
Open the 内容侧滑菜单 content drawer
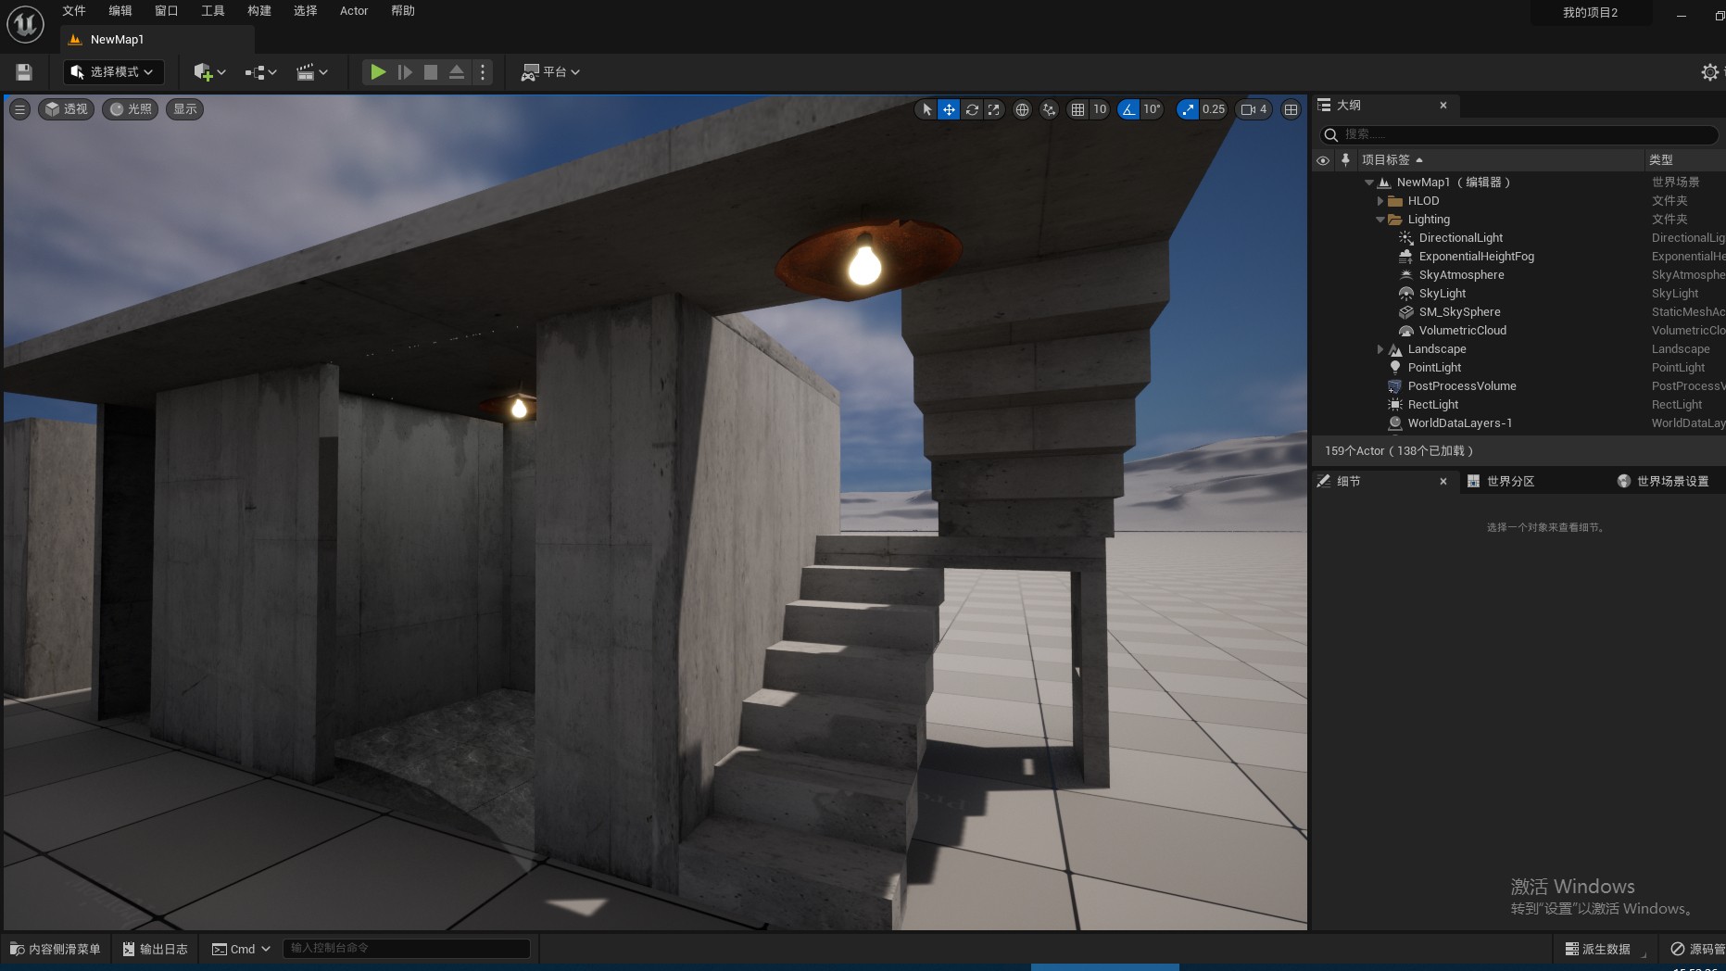click(56, 949)
